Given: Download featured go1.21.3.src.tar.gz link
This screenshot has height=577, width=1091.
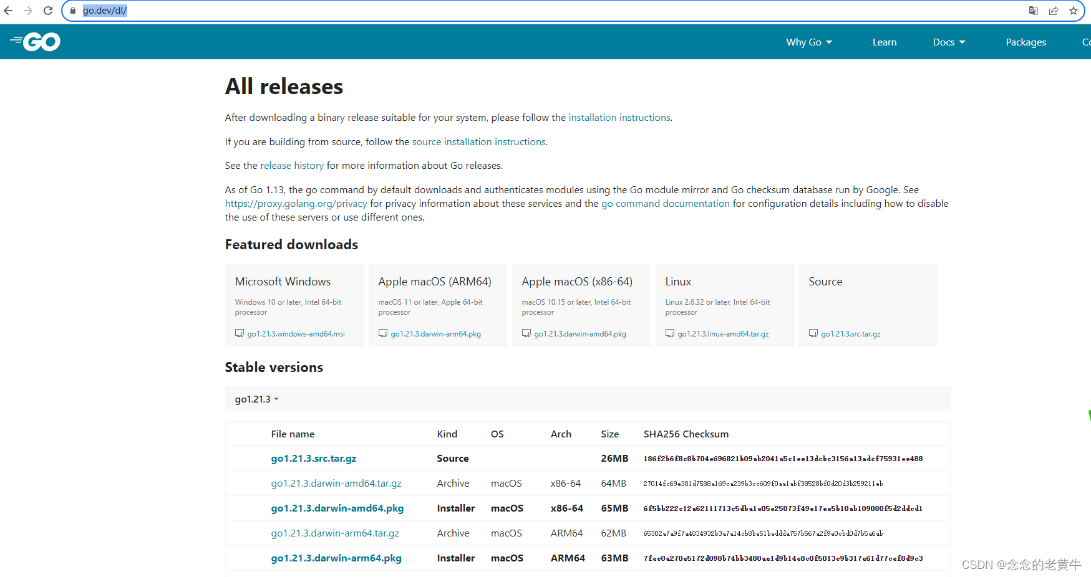Looking at the screenshot, I should [851, 334].
